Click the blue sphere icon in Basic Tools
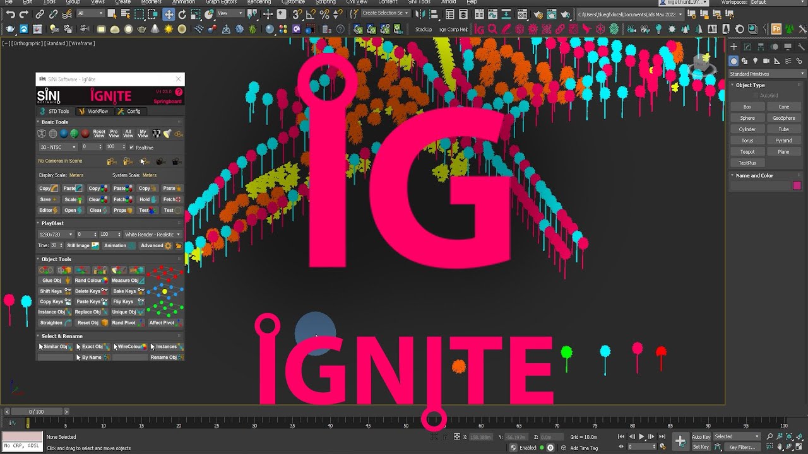The width and height of the screenshot is (808, 454). point(64,134)
